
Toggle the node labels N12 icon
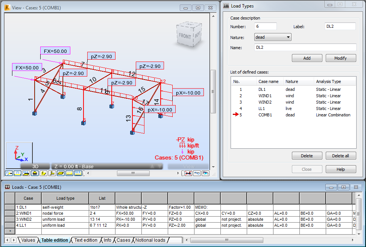pos(26,173)
